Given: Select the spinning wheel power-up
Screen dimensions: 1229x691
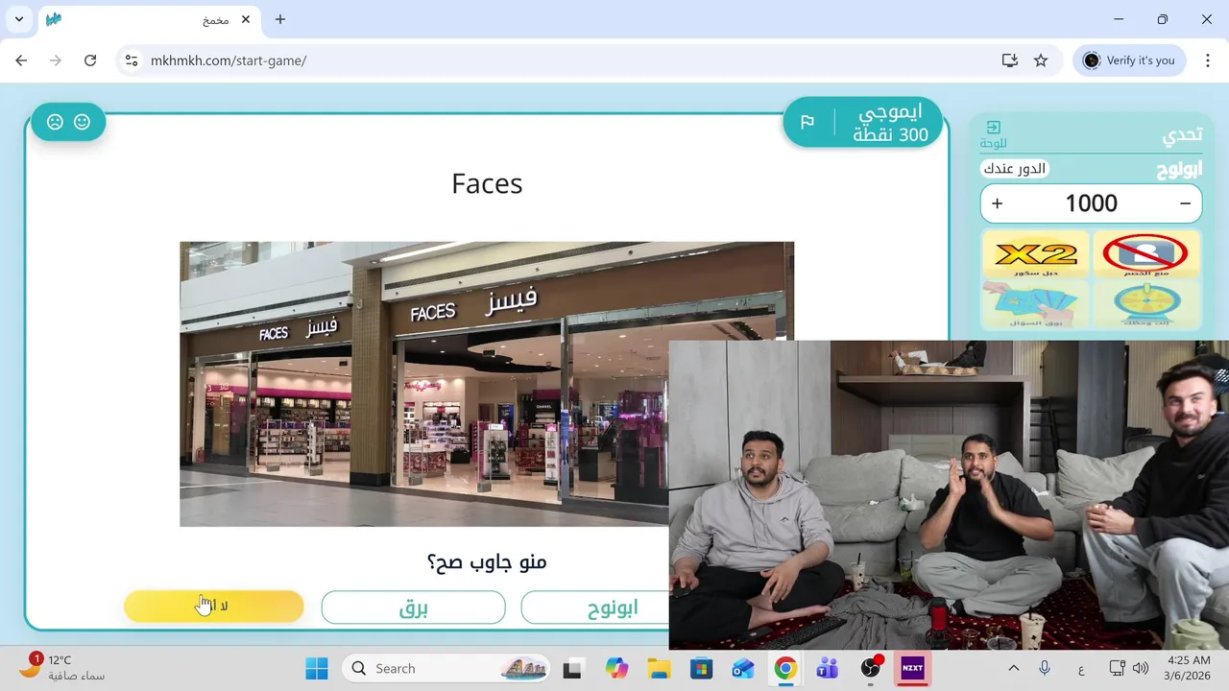Looking at the screenshot, I should click(1146, 305).
